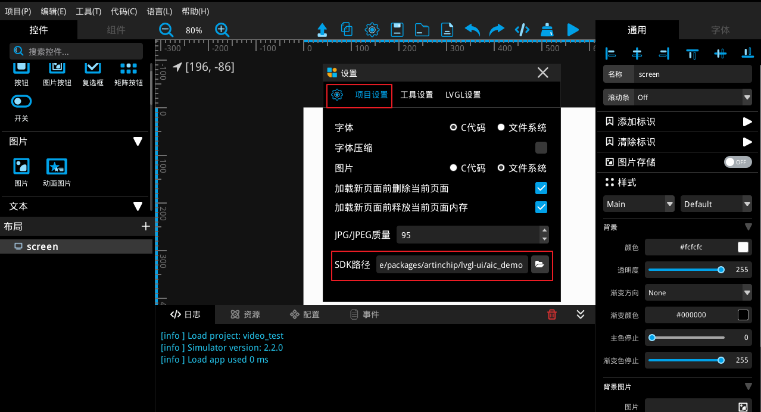Click the zoom out magnifier icon
The height and width of the screenshot is (412, 761).
click(x=166, y=29)
